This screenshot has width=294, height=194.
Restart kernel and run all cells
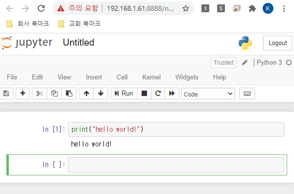tap(172, 94)
